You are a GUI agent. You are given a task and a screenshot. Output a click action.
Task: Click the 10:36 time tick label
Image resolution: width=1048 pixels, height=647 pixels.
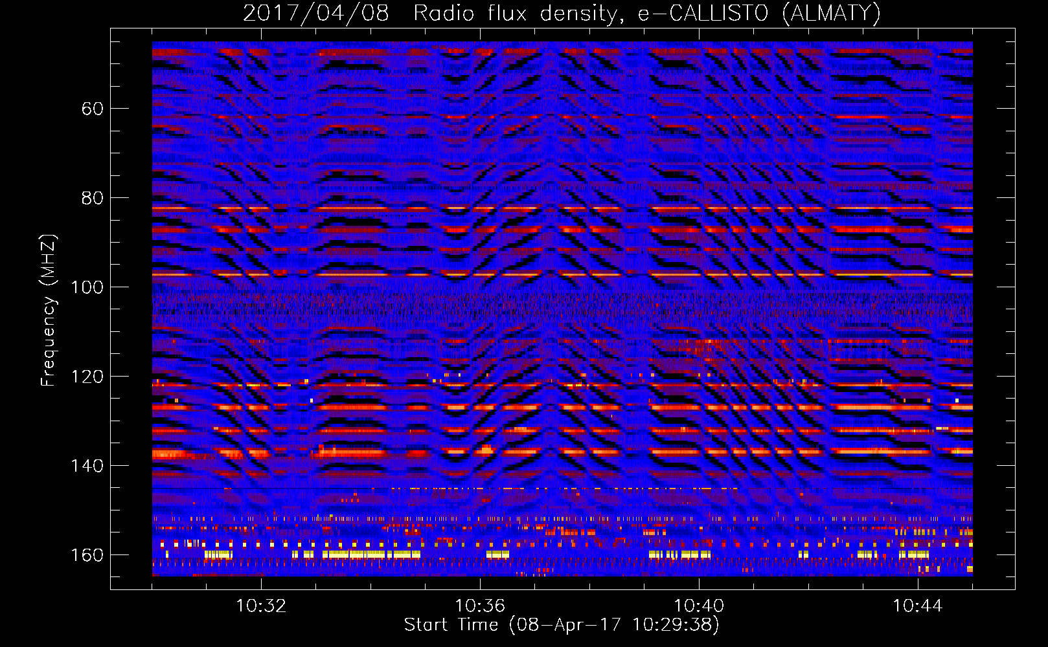(x=480, y=606)
